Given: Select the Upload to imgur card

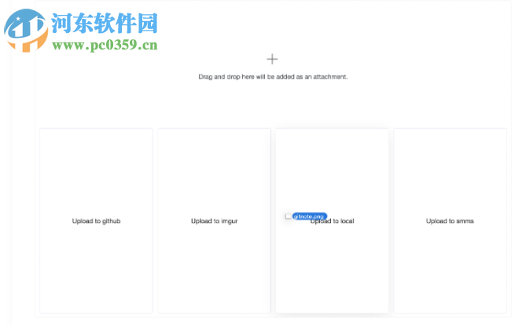Looking at the screenshot, I should [x=214, y=221].
